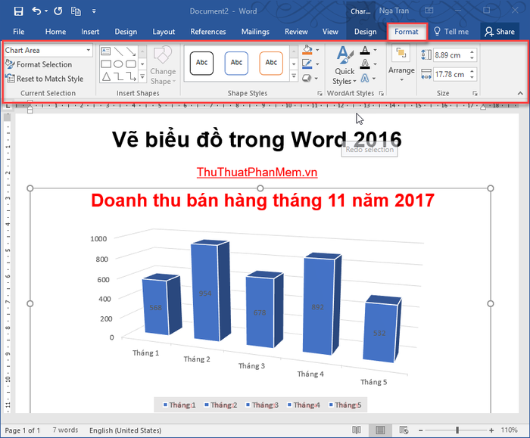Open the References tab

(x=208, y=32)
